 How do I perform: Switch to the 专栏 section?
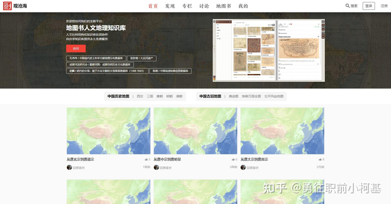[x=187, y=6]
